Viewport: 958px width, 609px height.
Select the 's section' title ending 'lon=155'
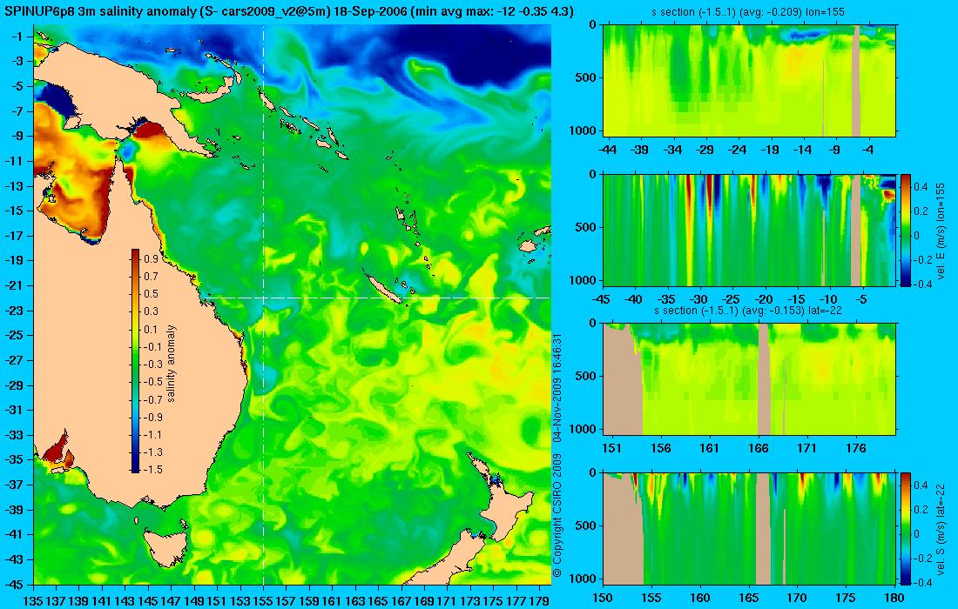748,11
